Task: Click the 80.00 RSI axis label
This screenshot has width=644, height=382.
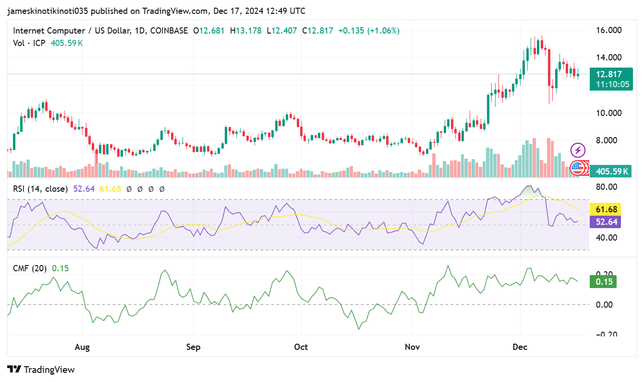Action: click(x=607, y=186)
